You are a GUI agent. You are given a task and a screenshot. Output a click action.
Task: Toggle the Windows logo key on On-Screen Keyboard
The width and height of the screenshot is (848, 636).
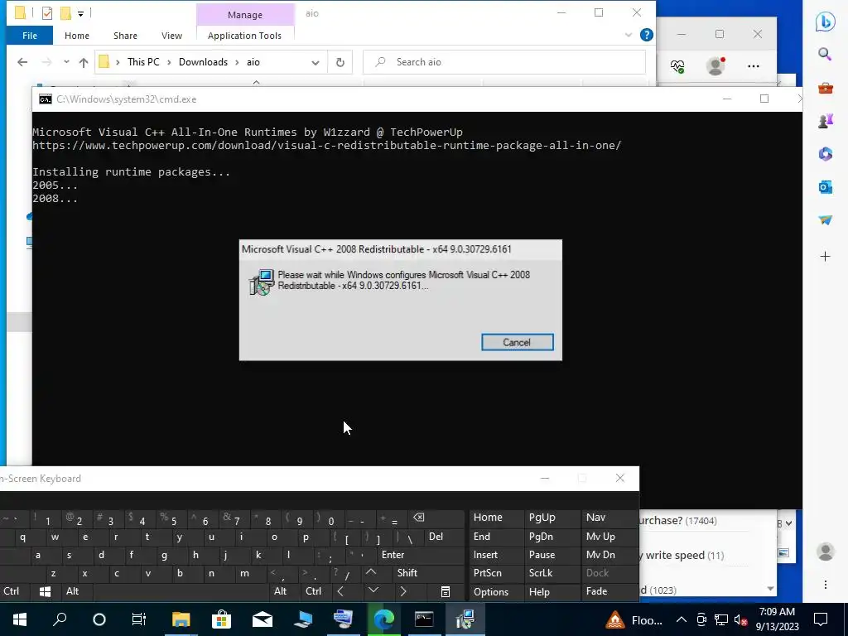pyautogui.click(x=45, y=591)
